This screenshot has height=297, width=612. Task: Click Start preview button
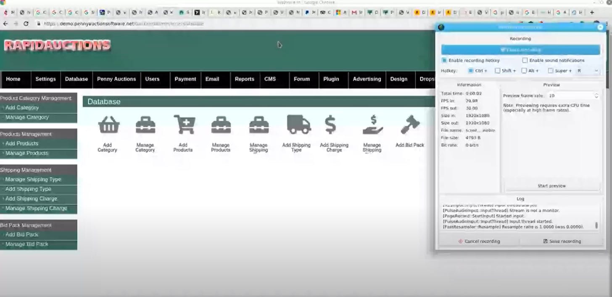tap(551, 186)
